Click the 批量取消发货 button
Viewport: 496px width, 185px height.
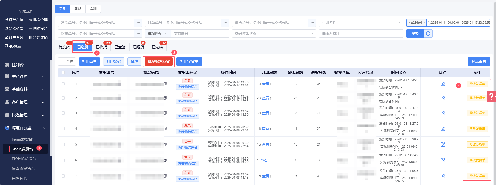click(159, 61)
